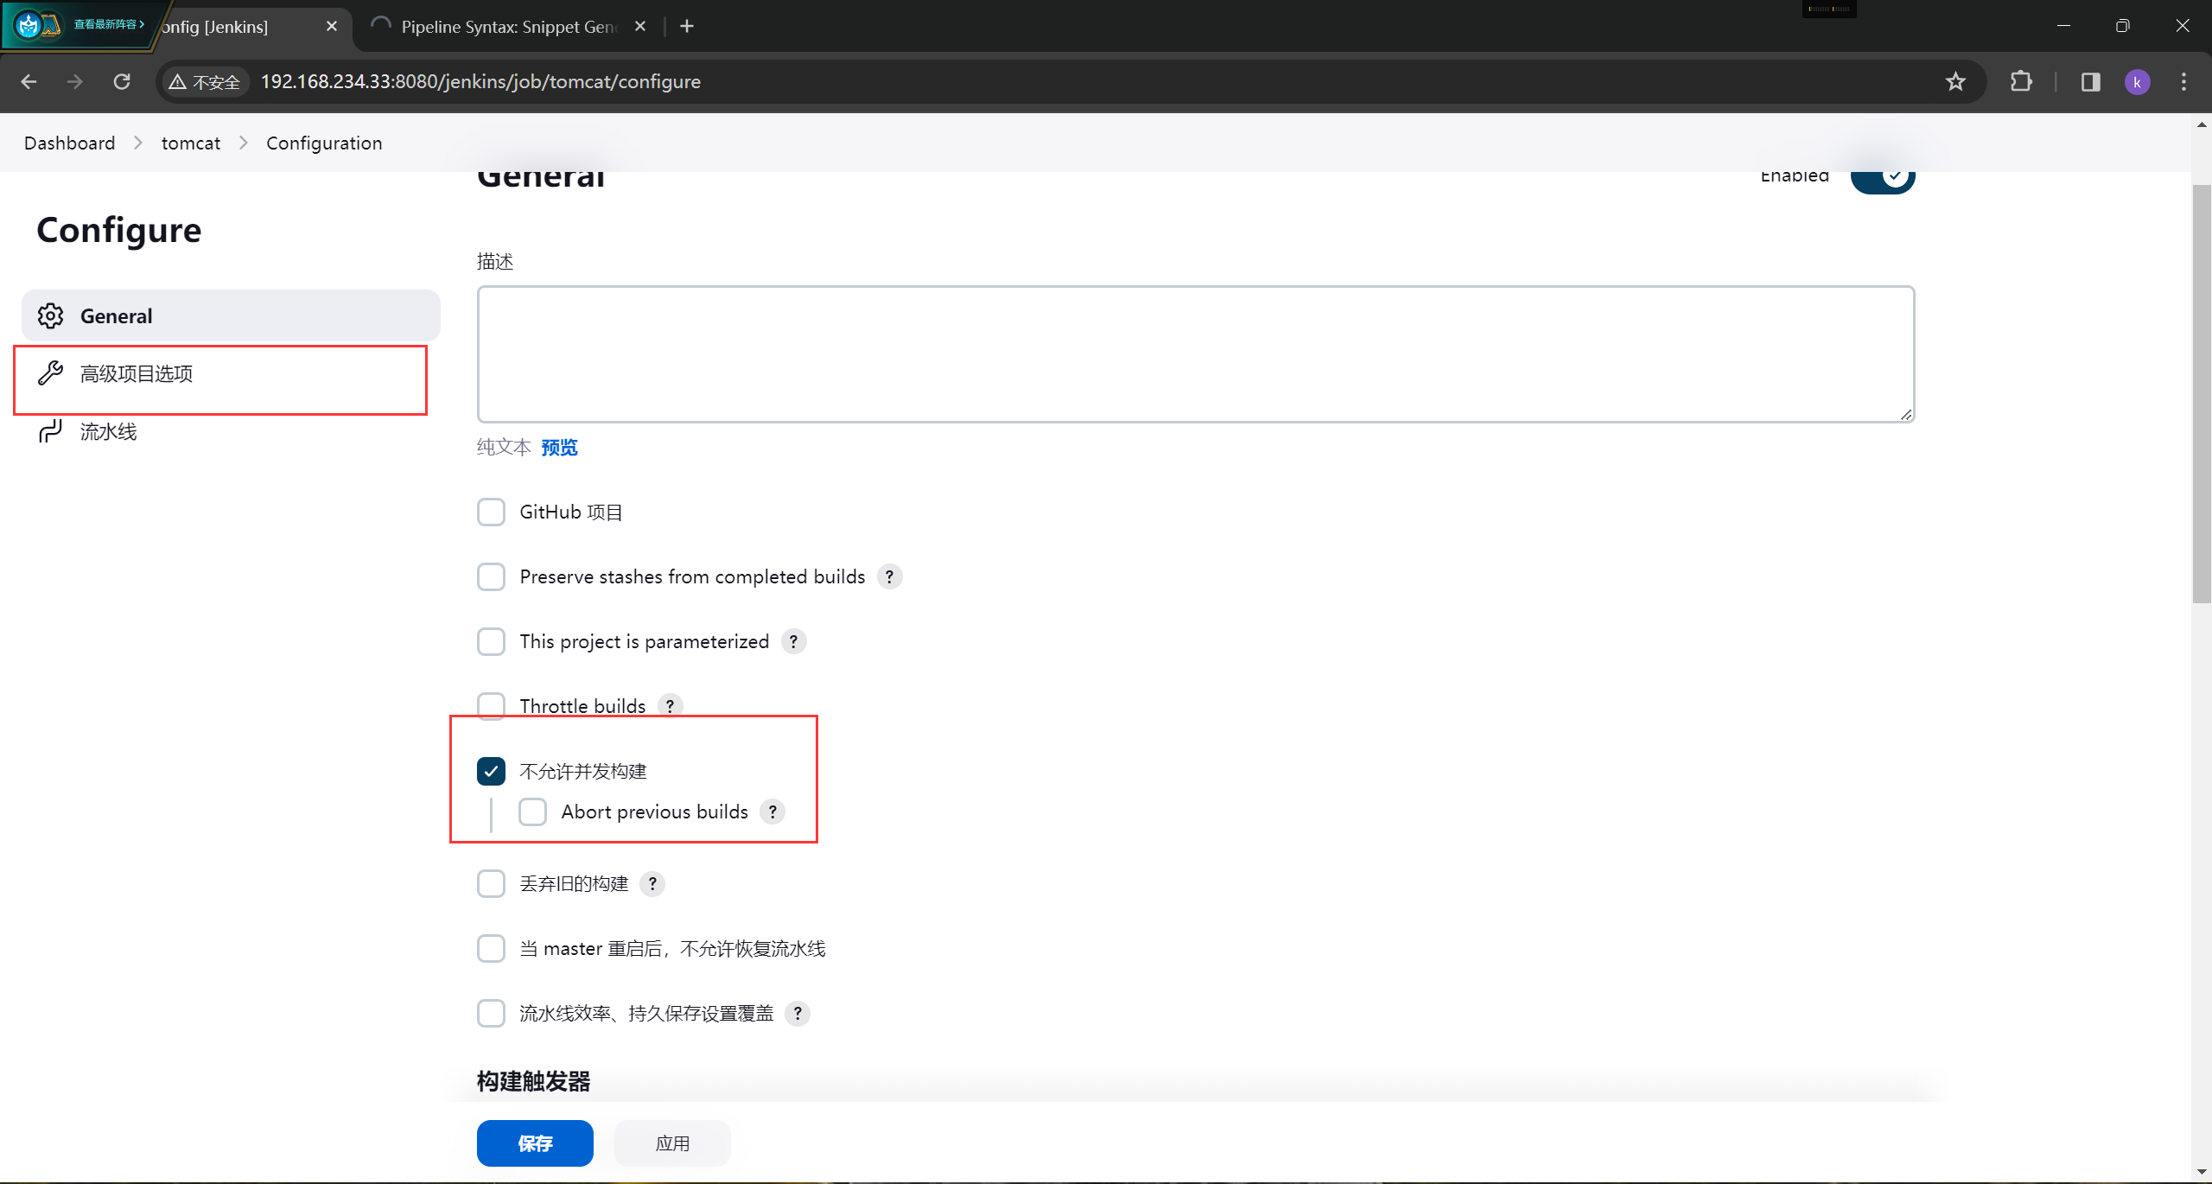
Task: Click into the 描述 description text area
Action: 1195,354
